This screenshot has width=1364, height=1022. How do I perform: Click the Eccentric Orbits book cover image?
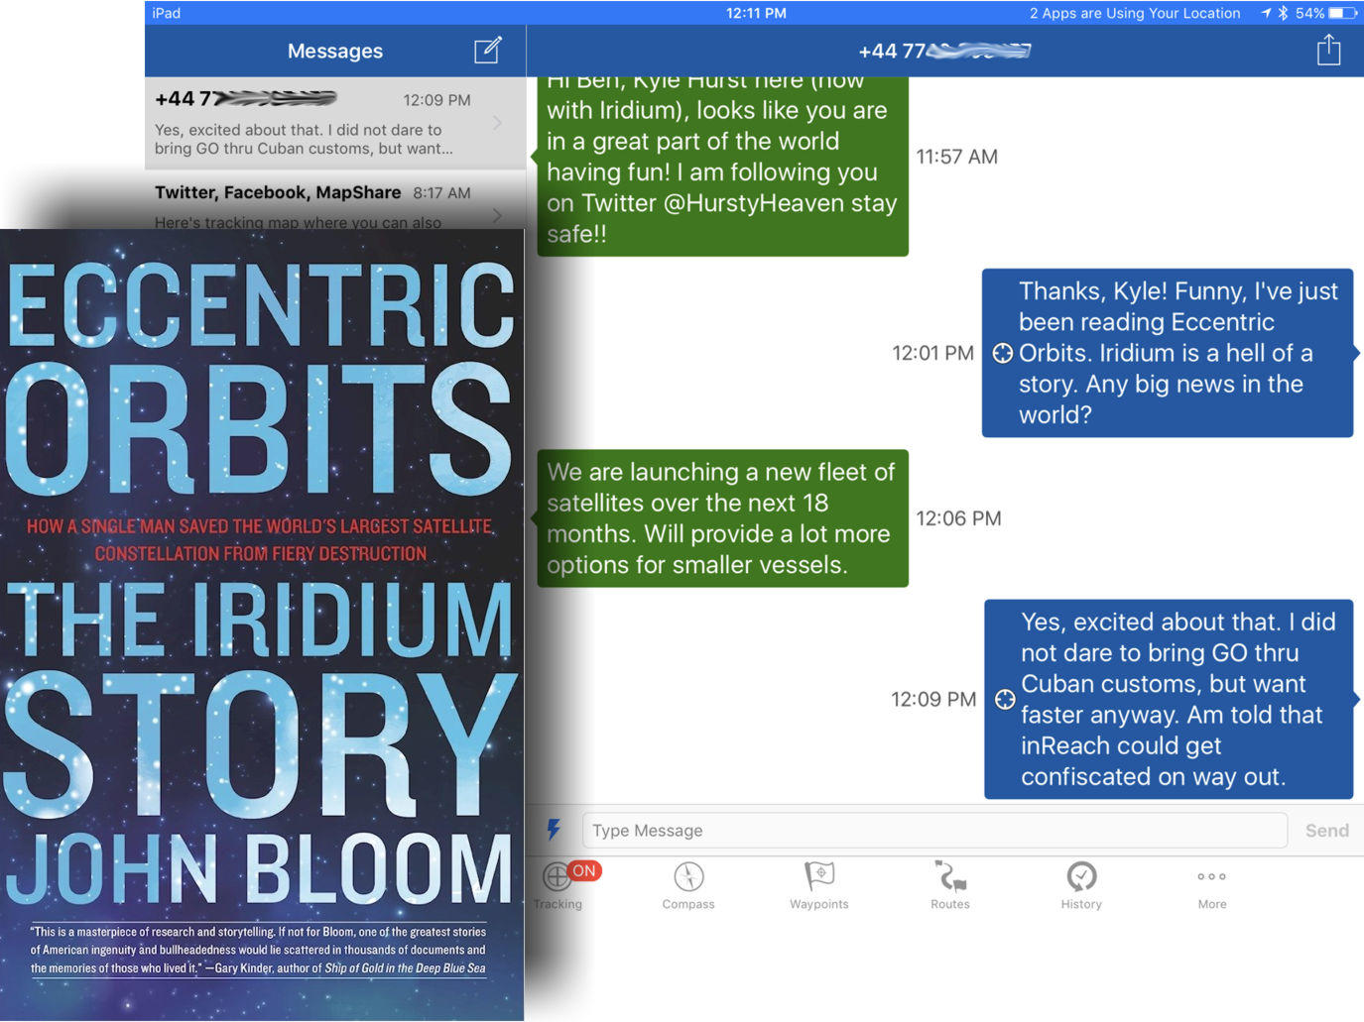point(262,625)
